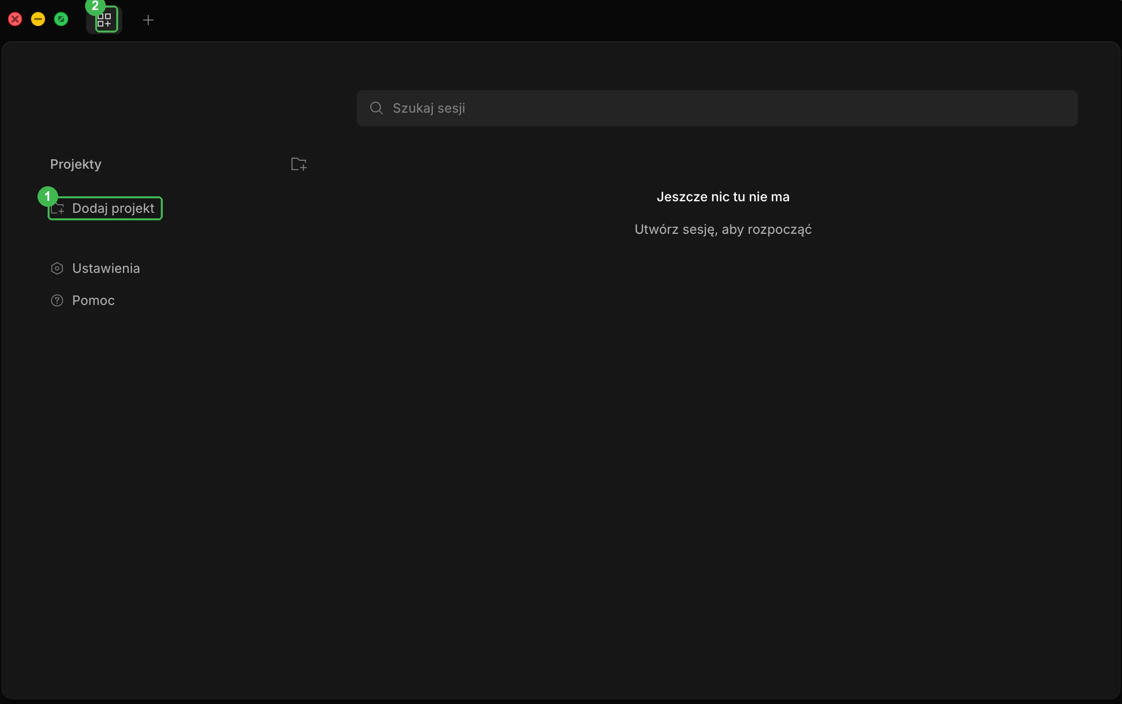Click new folder icon beside Projekty
The image size is (1122, 704).
pos(299,164)
